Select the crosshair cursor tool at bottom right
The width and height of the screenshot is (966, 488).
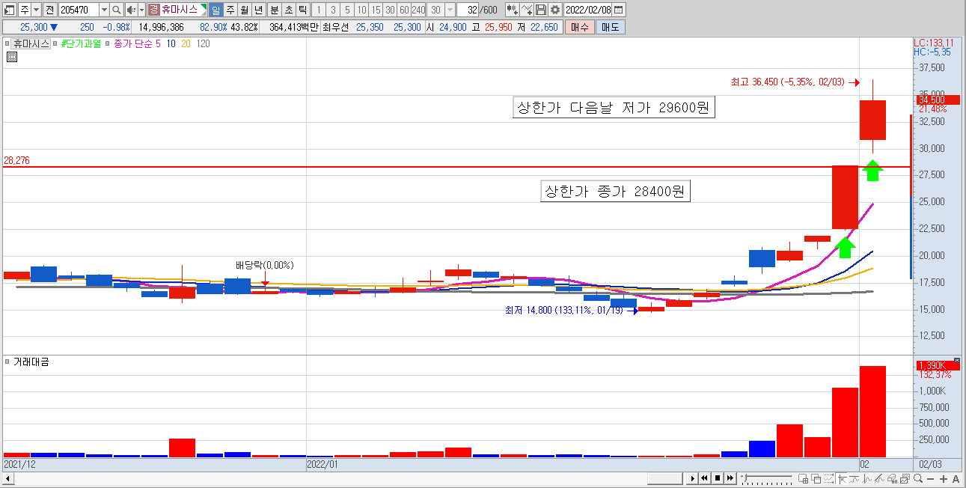pyautogui.click(x=843, y=478)
